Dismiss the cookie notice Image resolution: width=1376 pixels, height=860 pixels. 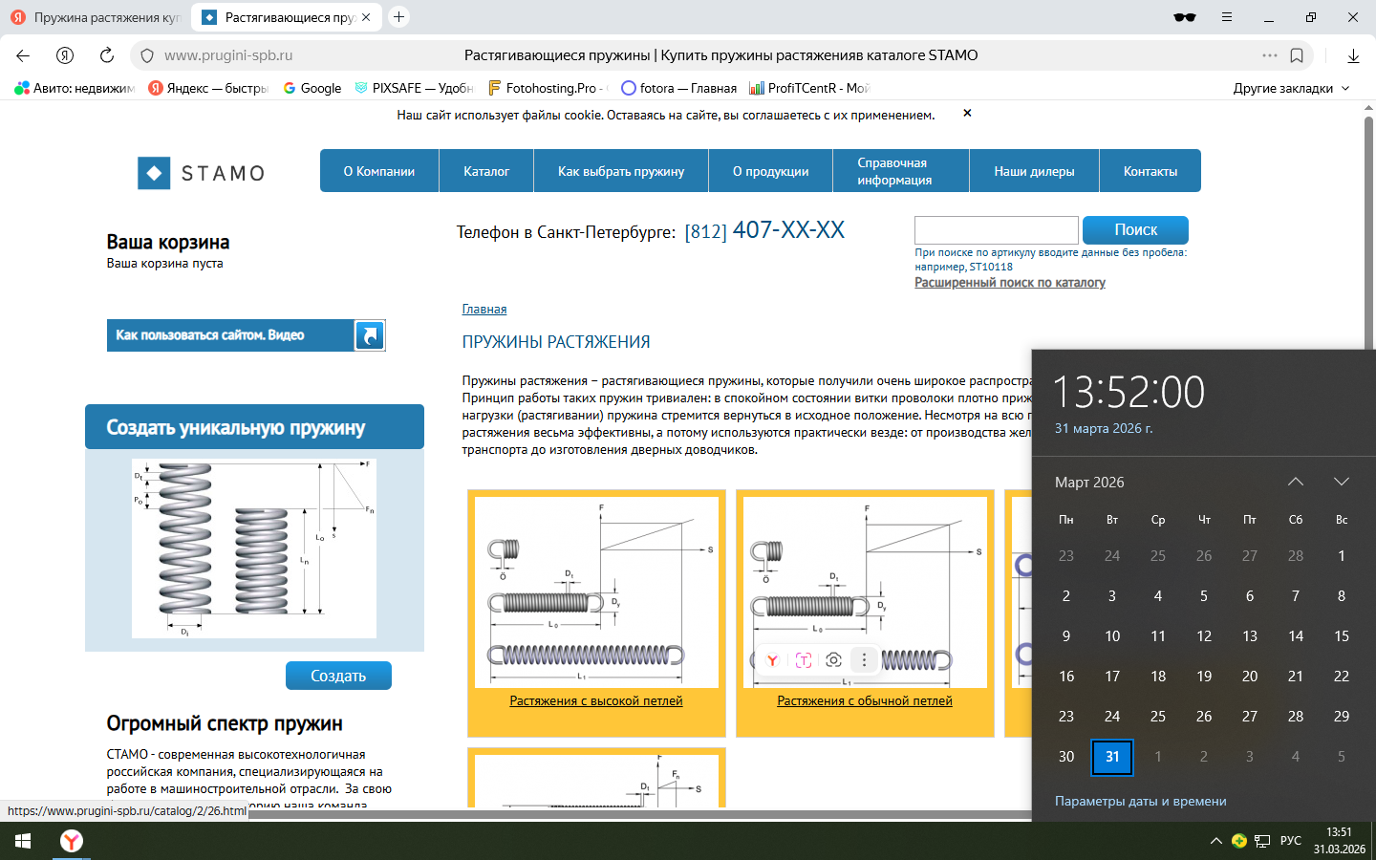(x=967, y=113)
